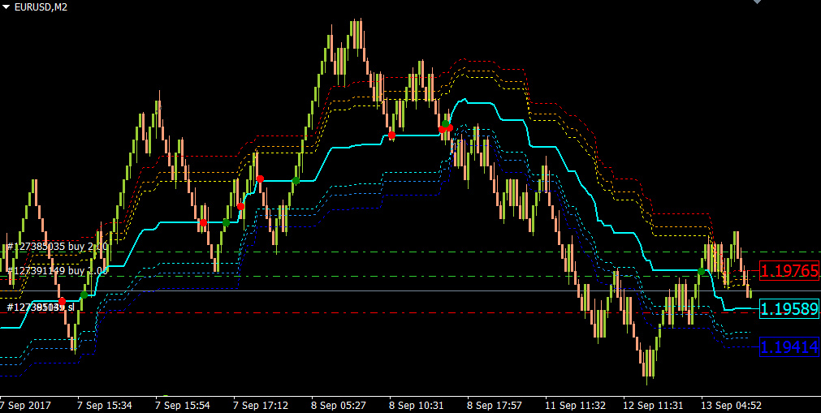Image resolution: width=821 pixels, height=413 pixels.
Task: Click the green signal dot above 7 Sep 15:34
Action: point(84,295)
